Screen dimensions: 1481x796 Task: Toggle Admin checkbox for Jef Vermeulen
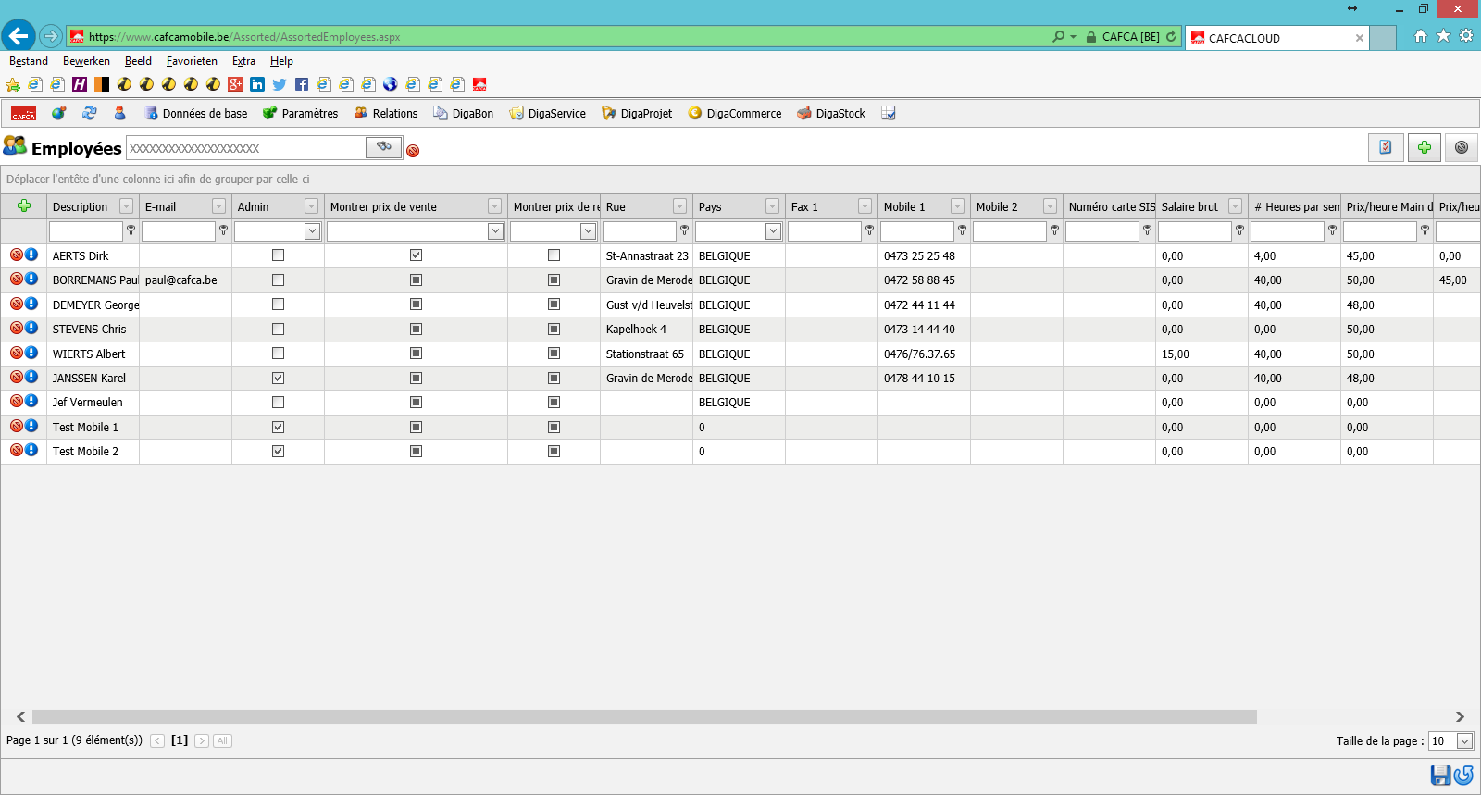pos(278,403)
